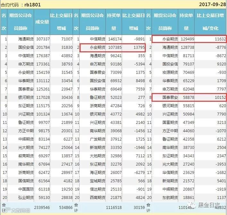Viewport: 227px width, 215px height.
Task: Click 华信期货 in short position table
Action: [170, 173]
